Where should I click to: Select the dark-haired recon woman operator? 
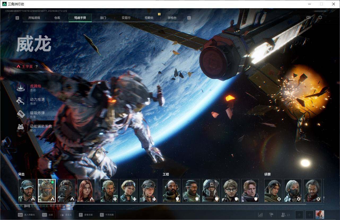273,191
